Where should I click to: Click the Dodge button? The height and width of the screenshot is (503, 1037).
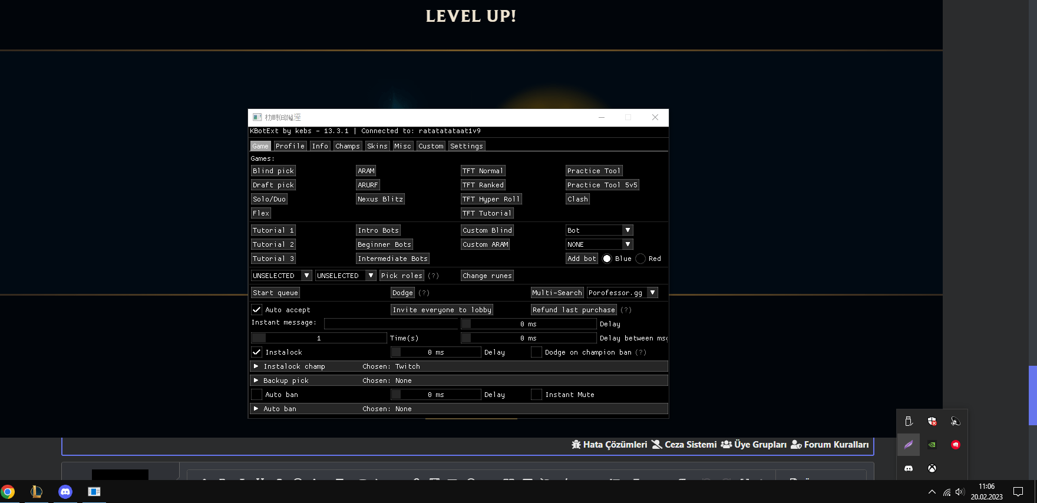pos(402,293)
